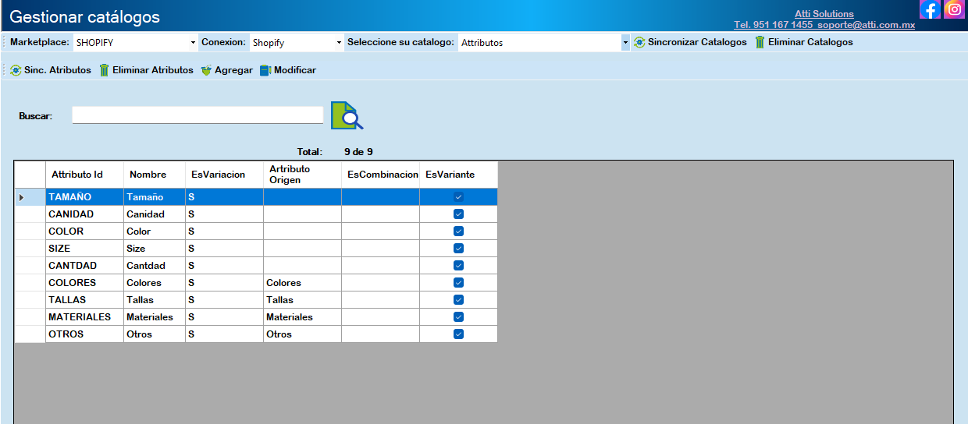Expand the catalog selection dropdown
The height and width of the screenshot is (424, 968).
(625, 43)
